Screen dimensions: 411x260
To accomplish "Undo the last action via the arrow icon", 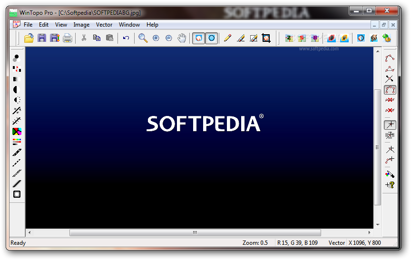I will pyautogui.click(x=126, y=38).
